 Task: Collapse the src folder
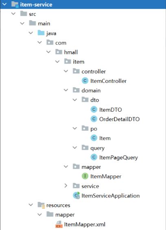pos(13,14)
